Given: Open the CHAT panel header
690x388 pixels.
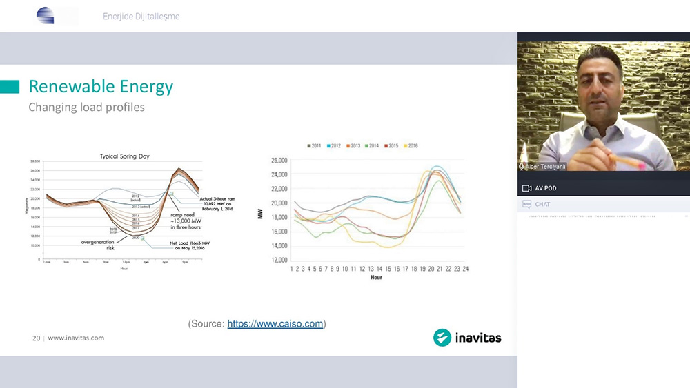Looking at the screenshot, I should [604, 204].
